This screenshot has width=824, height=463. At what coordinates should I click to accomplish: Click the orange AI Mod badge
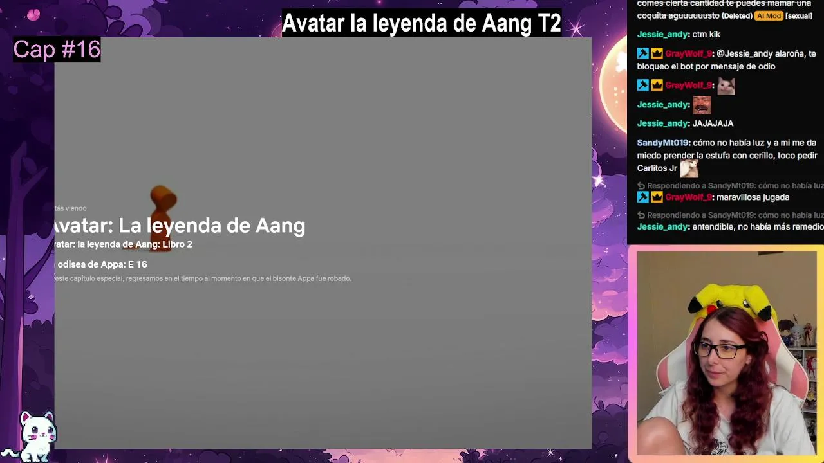(769, 15)
